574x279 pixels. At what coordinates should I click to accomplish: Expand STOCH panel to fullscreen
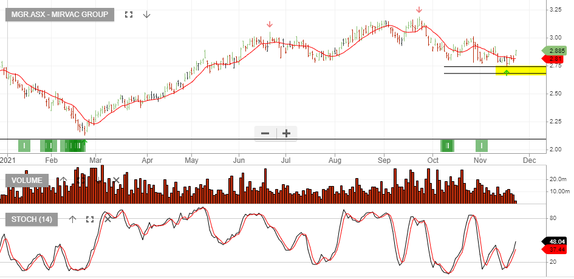pyautogui.click(x=90, y=219)
